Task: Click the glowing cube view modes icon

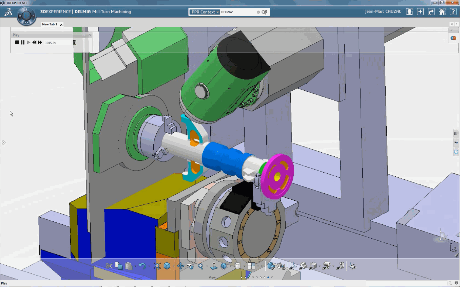Action: [224, 266]
